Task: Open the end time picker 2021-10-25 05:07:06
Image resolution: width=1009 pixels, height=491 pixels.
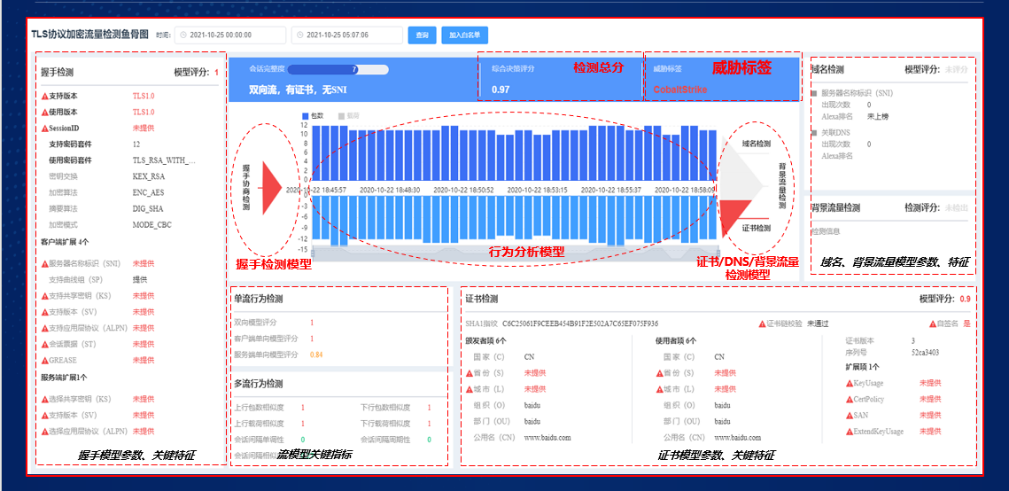Action: (346, 35)
